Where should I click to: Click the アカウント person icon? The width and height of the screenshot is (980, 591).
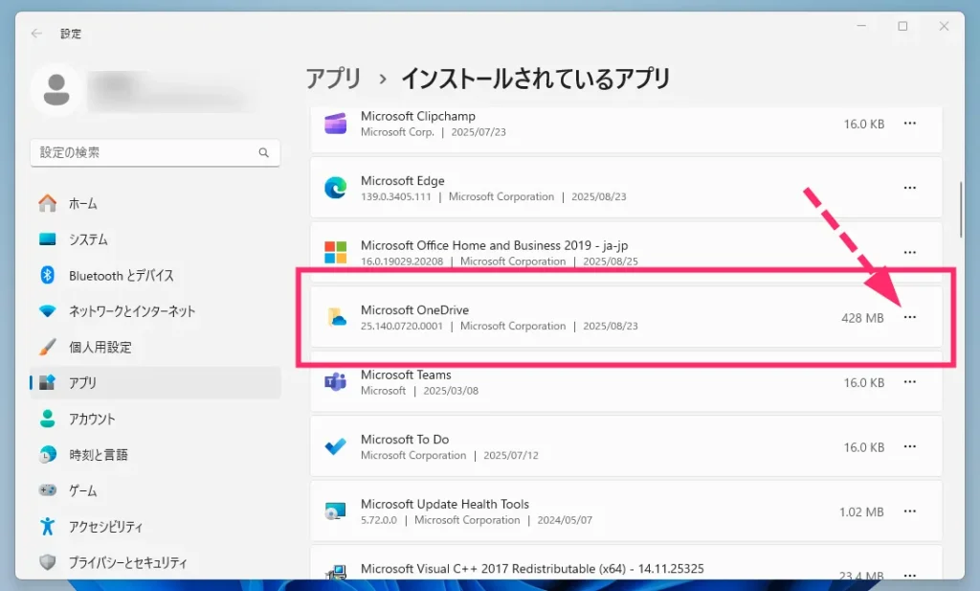coord(48,419)
